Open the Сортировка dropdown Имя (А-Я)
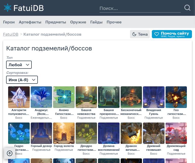Screen dimensions: 195x163 [22, 80]
